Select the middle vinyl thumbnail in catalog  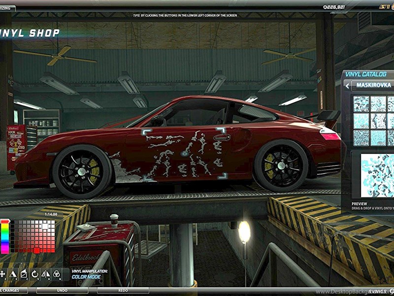click(x=378, y=120)
